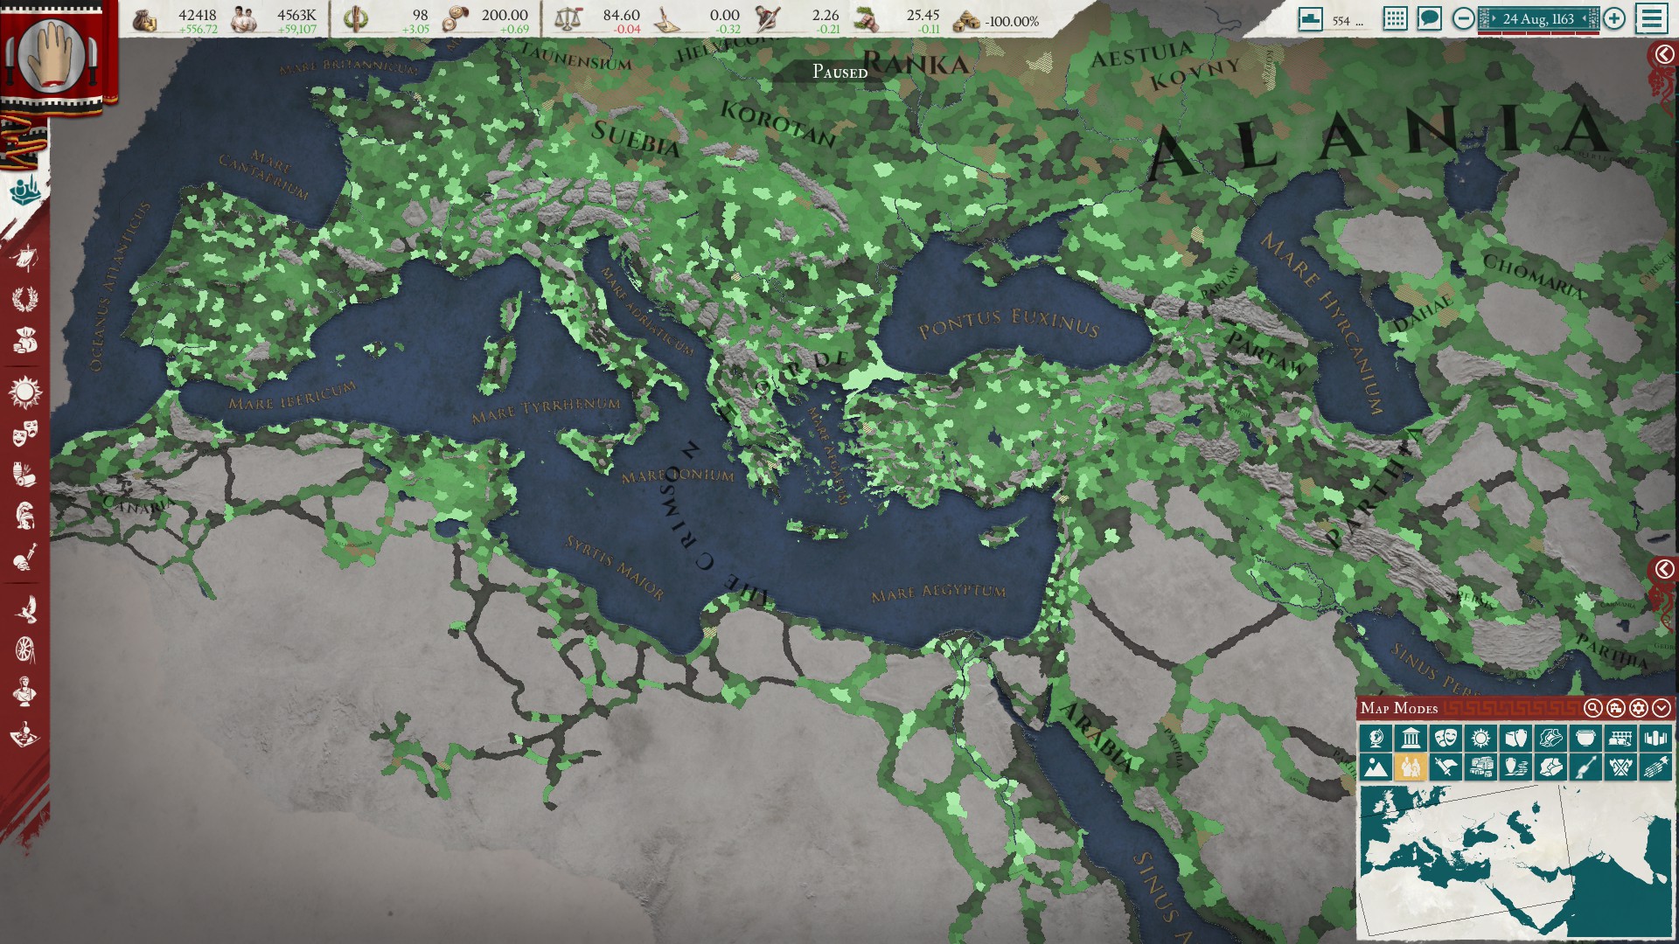
Task: Open the ledger rankings icon next to 554
Action: coord(1310,19)
